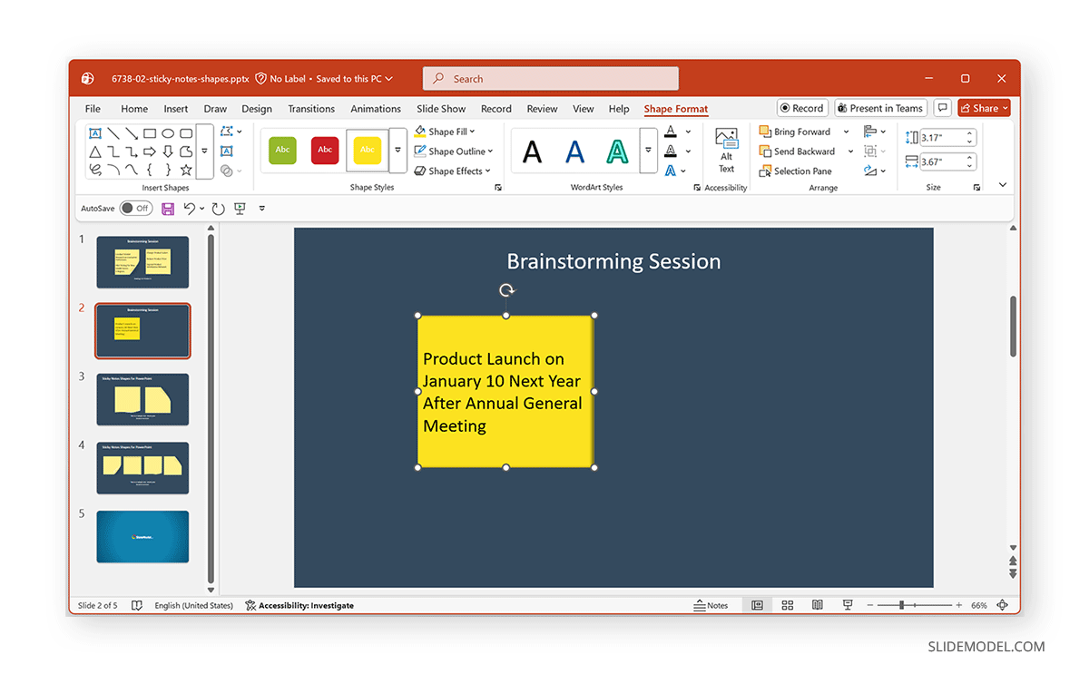Select the Text Box insert shape tool
Viewport: 1089px width, 674px height.
pos(94,132)
